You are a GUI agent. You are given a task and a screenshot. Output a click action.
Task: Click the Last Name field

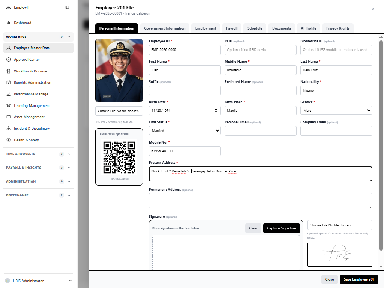(x=336, y=70)
